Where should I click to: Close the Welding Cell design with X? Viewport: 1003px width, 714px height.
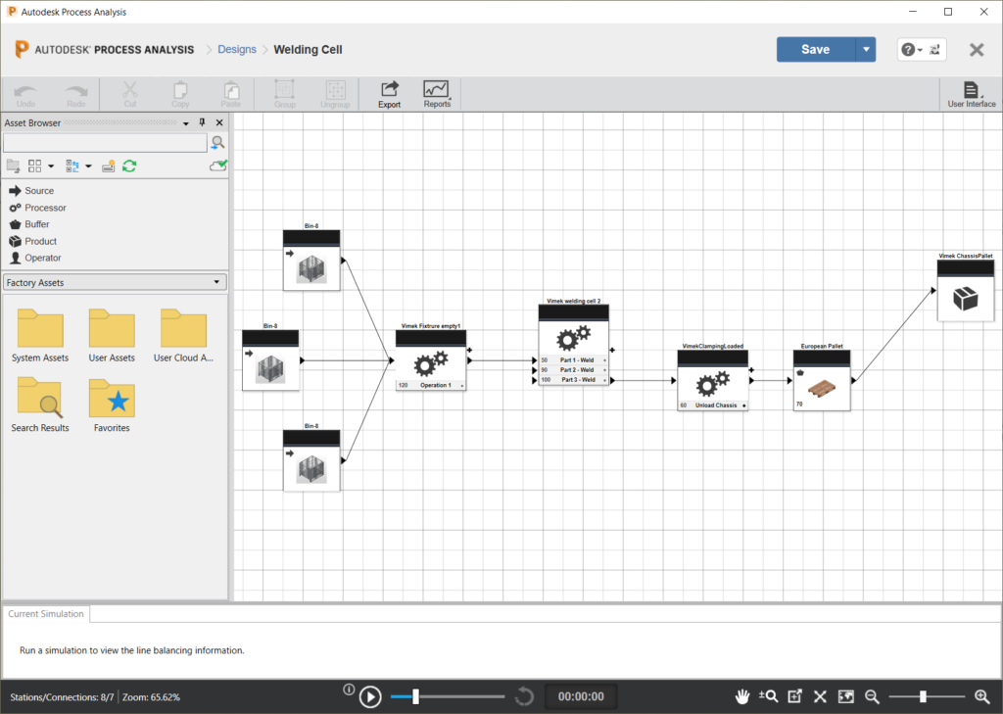[x=977, y=50]
